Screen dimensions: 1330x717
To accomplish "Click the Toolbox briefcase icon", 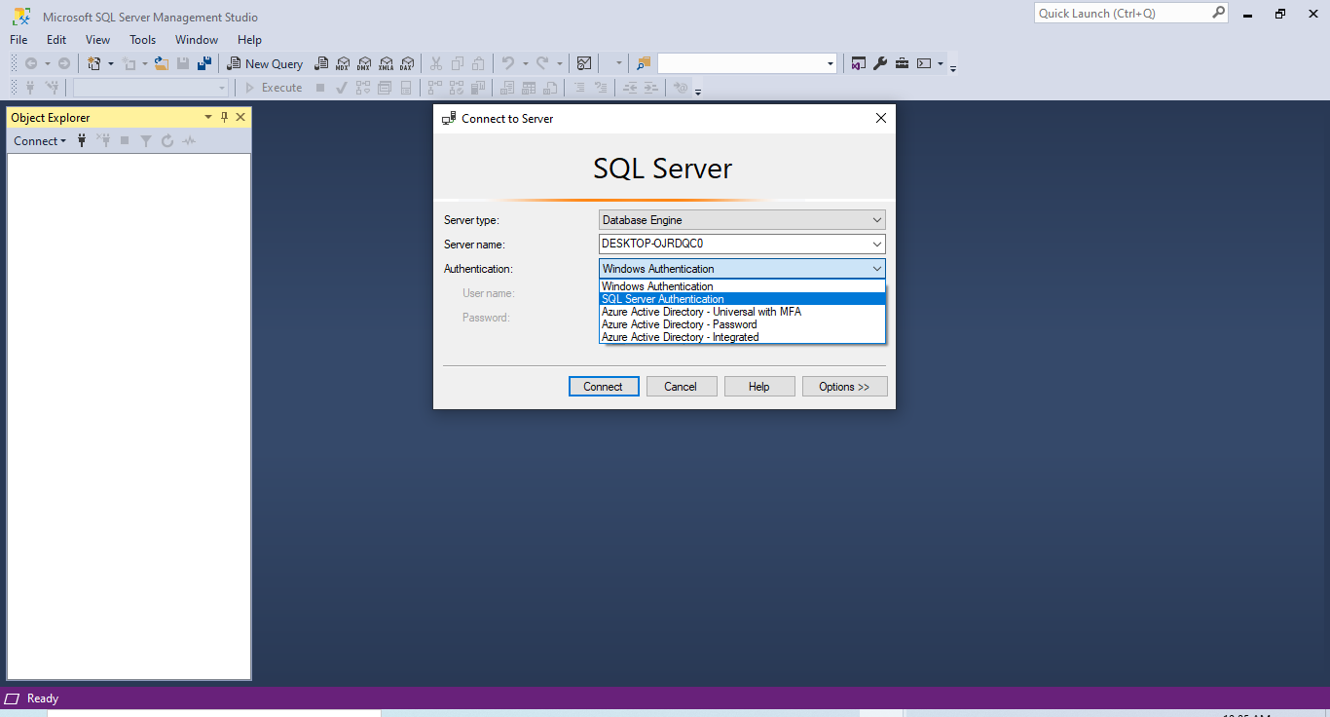I will click(x=903, y=63).
